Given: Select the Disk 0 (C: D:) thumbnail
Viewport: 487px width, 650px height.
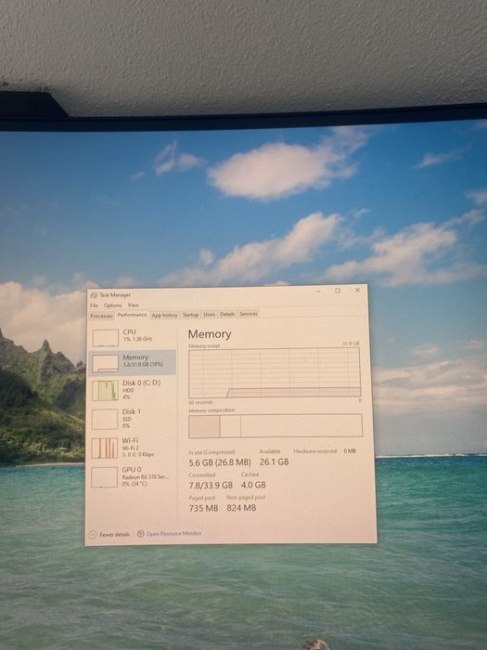Looking at the screenshot, I should point(105,391).
